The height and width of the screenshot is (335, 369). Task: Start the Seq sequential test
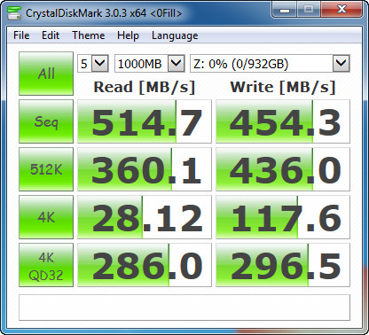coord(46,121)
